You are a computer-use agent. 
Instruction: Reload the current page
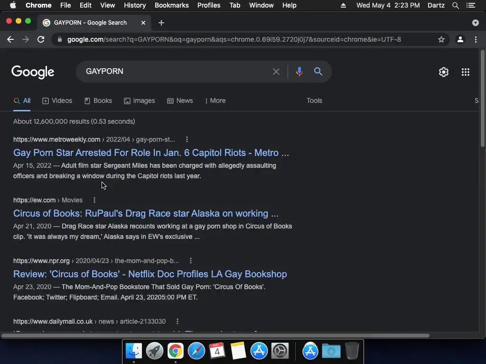point(41,39)
